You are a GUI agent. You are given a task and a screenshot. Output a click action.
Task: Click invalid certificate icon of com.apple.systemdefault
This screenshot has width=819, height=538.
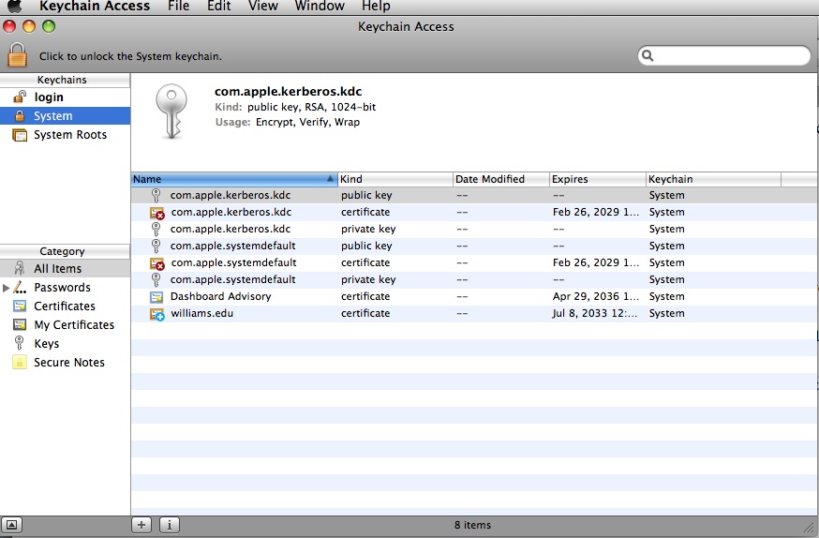(x=156, y=263)
